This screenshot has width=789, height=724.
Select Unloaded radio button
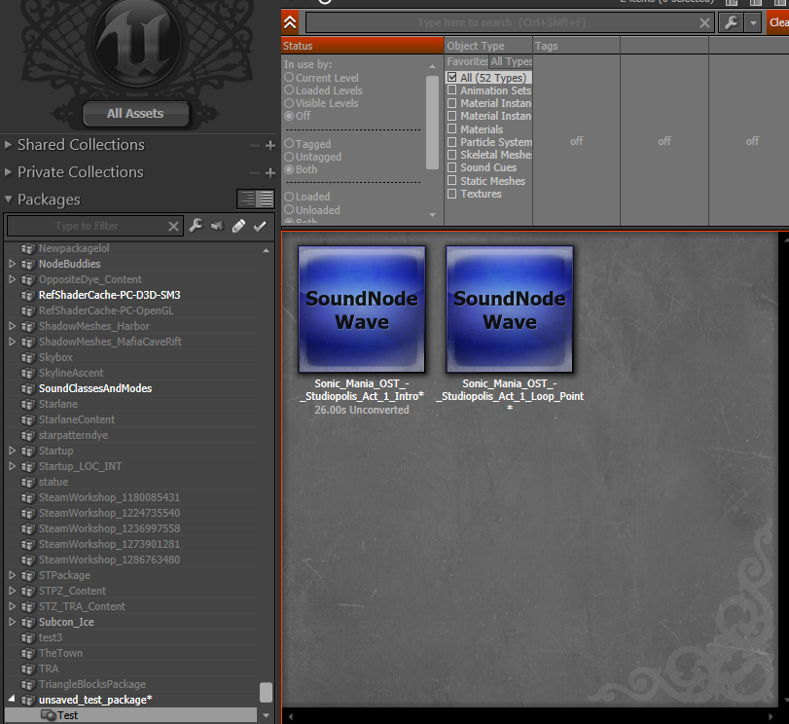coord(289,209)
